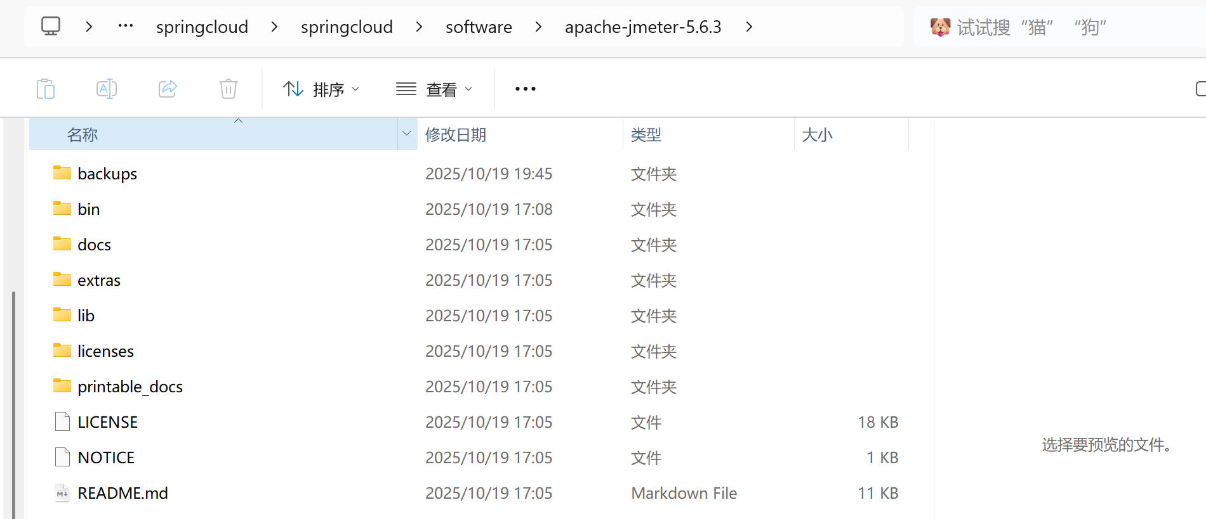The image size is (1206, 519).
Task: Expand chevron after apache-jmeter-5.6.3 breadcrumb
Action: (749, 27)
